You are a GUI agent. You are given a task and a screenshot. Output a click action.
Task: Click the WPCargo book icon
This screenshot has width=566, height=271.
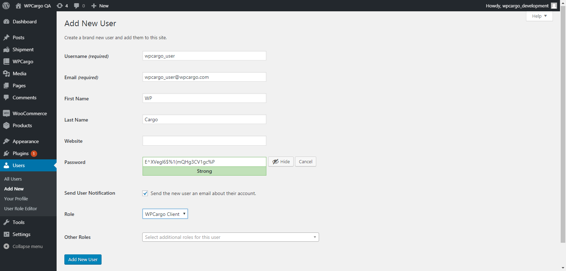(x=6, y=61)
